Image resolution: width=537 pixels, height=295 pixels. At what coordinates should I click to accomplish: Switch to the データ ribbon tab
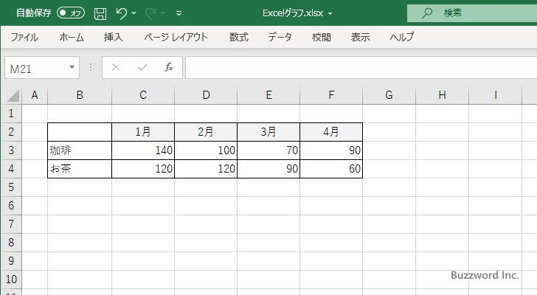coord(280,37)
